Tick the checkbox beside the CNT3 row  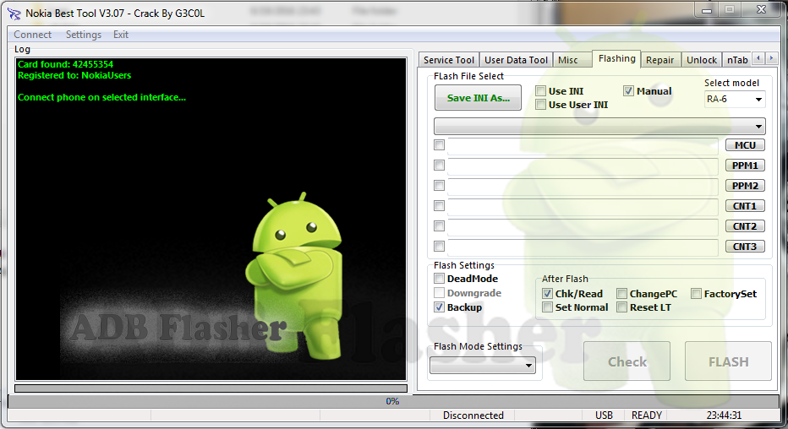click(x=439, y=247)
